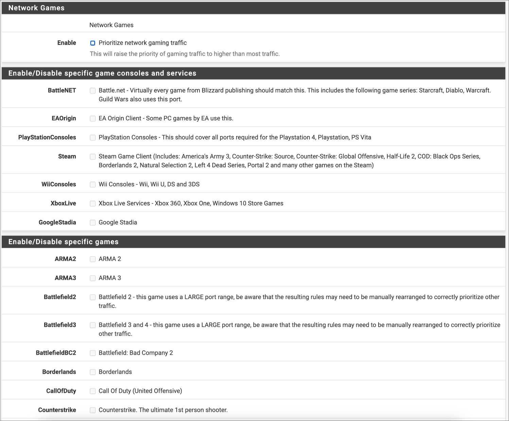Tick the EA Origin Client checkbox
Screen dimensions: 509x421
tap(93, 119)
